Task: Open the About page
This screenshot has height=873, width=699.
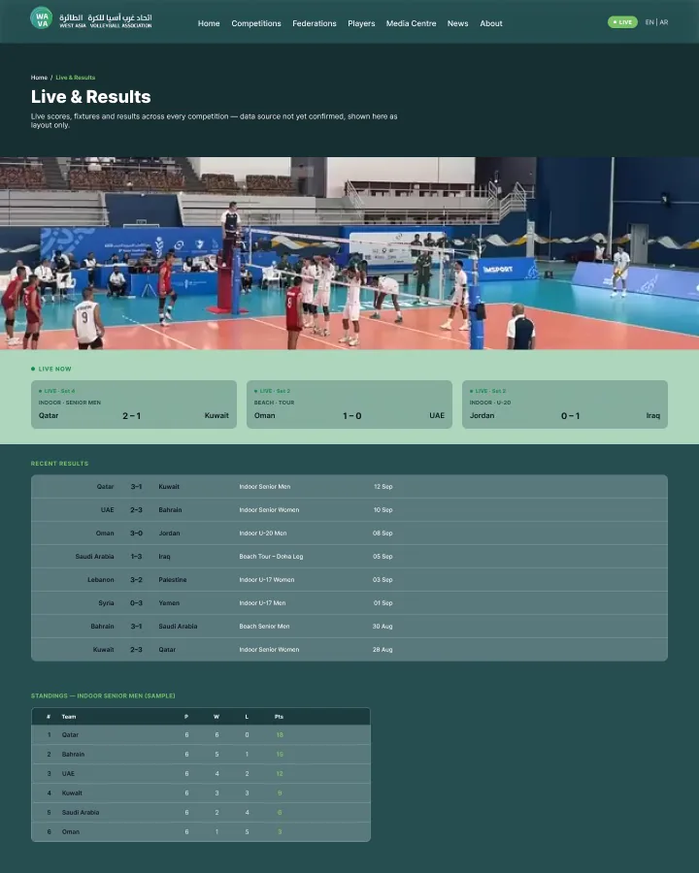Action: (491, 23)
